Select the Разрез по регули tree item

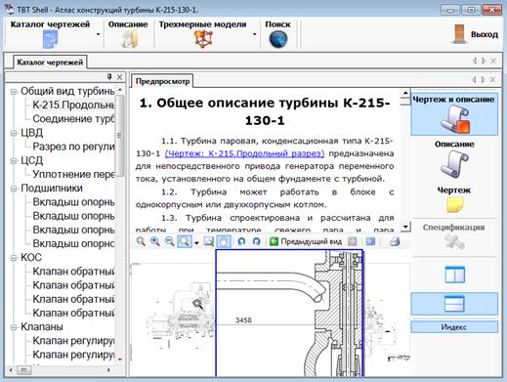coord(73,147)
